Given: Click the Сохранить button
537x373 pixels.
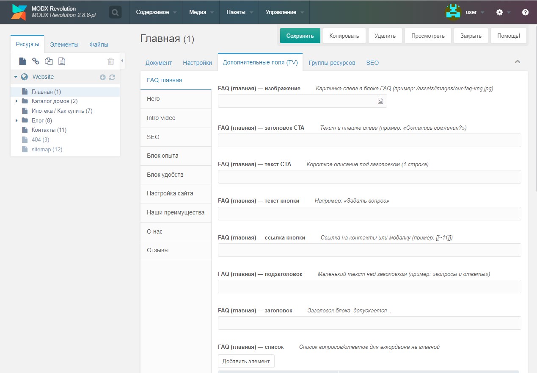Looking at the screenshot, I should (300, 36).
